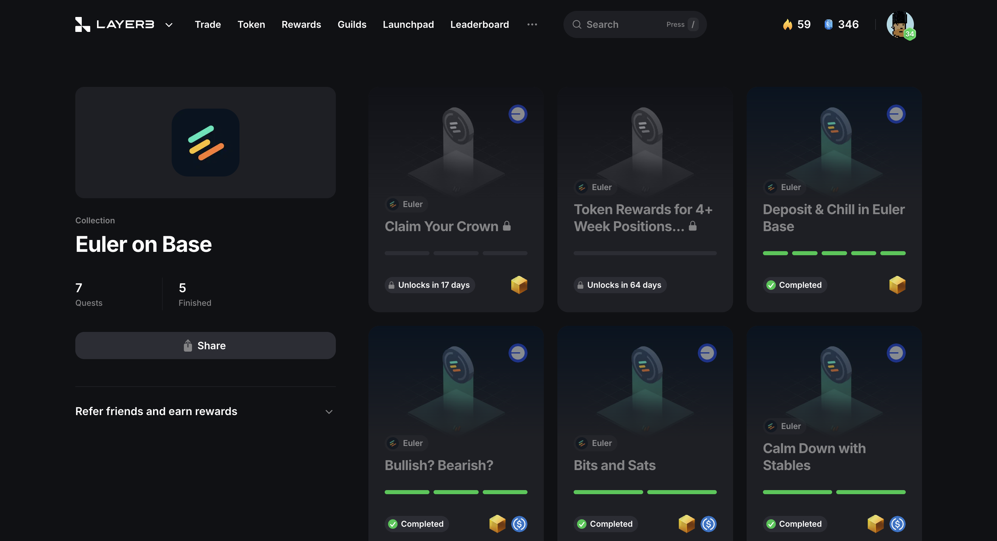Click the gold cube reward on Calm Down with Stables
The height and width of the screenshot is (541, 997).
point(876,524)
